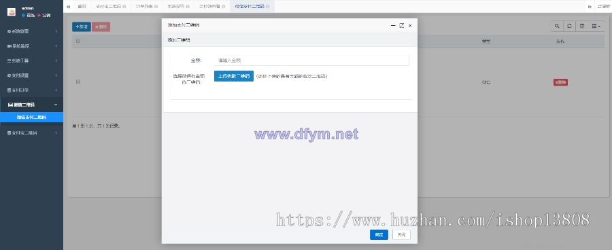
Task: Click the 金额 amount input field
Action: 311,60
